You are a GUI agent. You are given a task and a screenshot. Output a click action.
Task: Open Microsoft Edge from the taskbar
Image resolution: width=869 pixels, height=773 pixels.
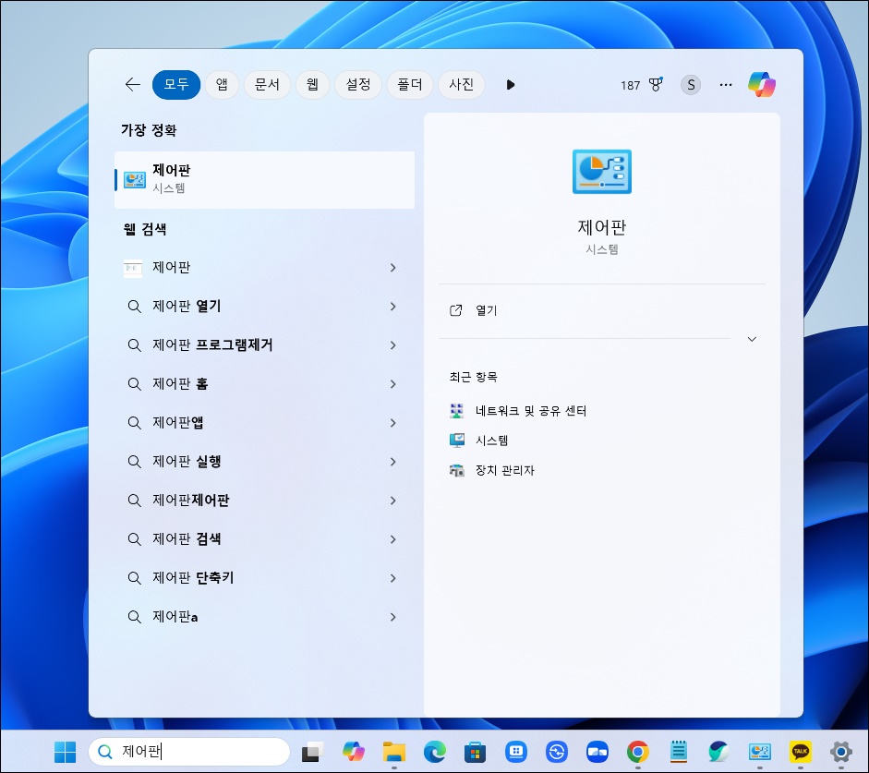434,752
